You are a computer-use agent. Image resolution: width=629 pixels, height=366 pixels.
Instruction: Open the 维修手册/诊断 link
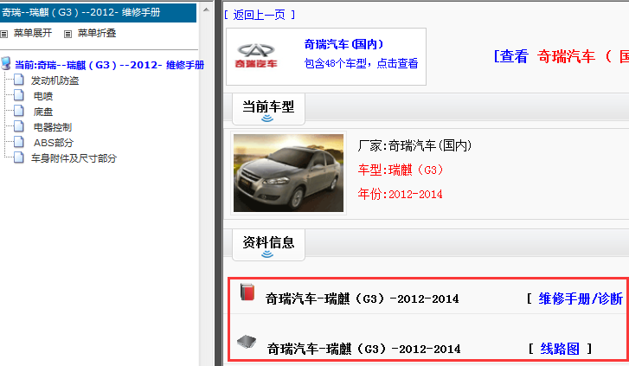(581, 299)
